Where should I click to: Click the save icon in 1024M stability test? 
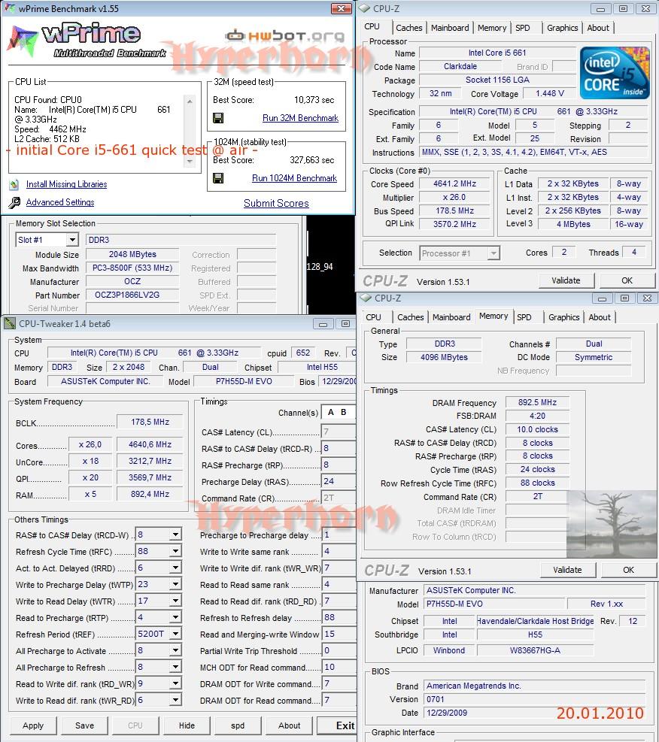click(x=218, y=178)
